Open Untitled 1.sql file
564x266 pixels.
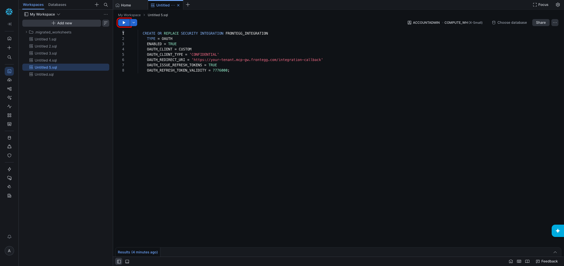(66, 39)
